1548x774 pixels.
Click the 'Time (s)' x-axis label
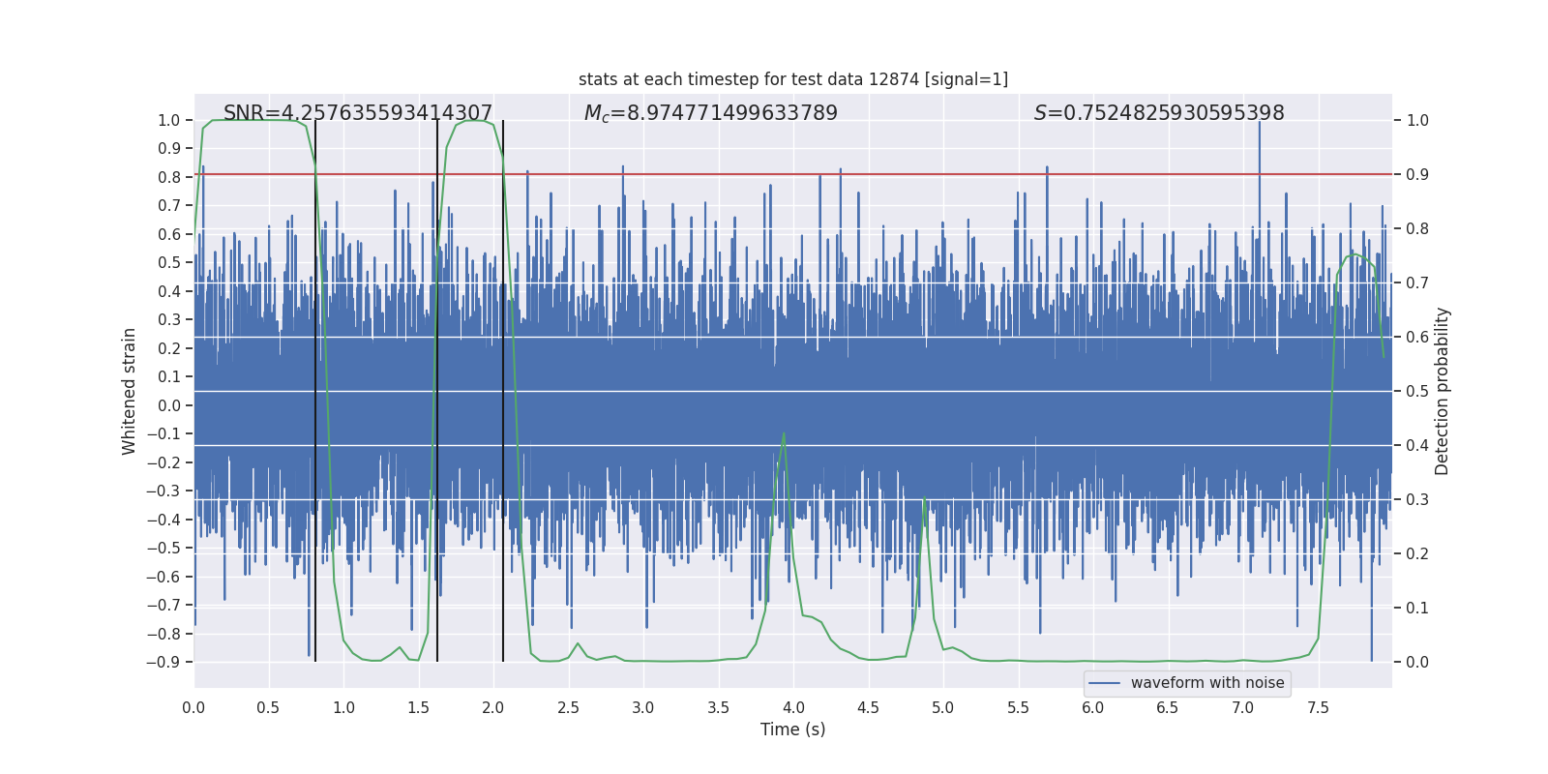[x=793, y=729]
